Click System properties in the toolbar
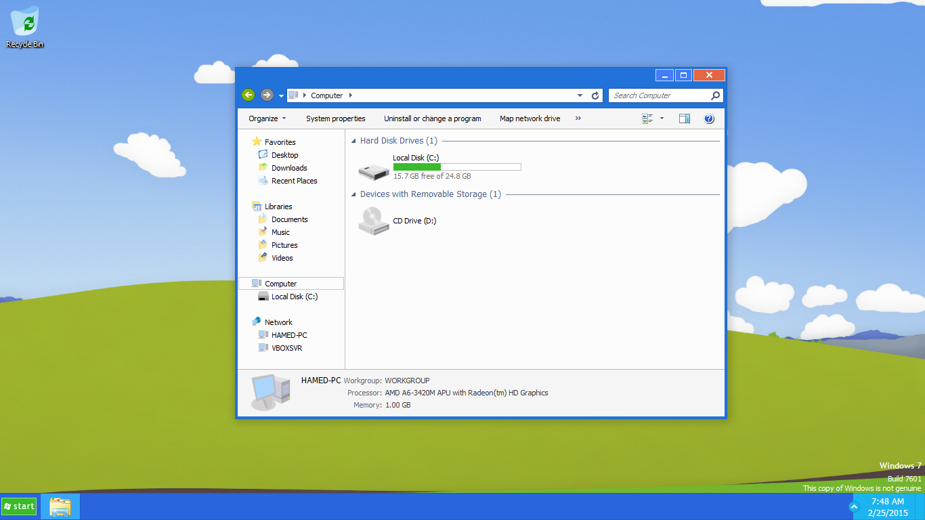 tap(335, 118)
